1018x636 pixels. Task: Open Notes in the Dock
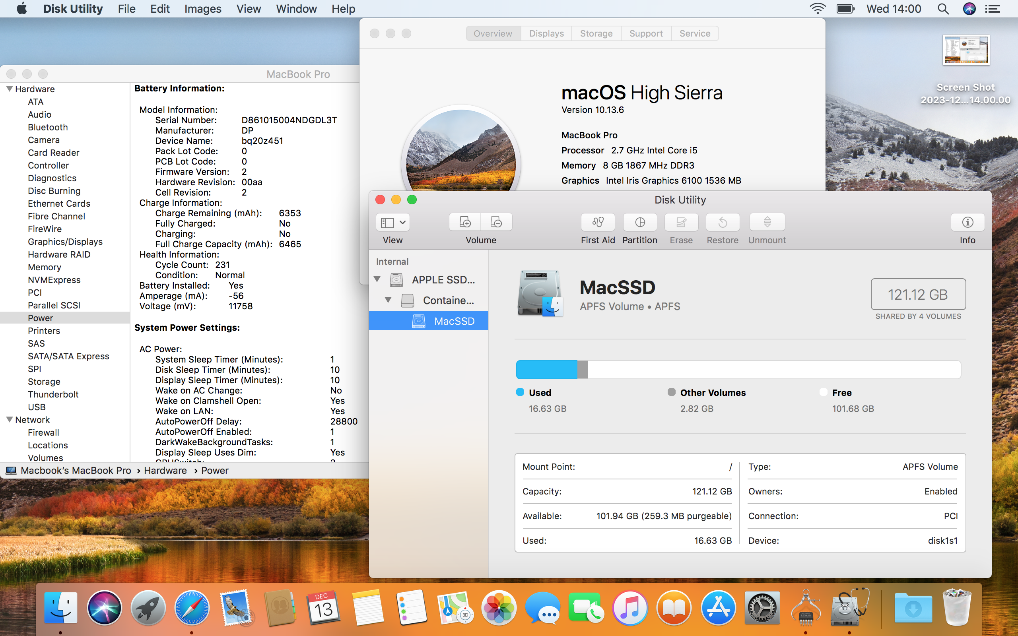pos(367,608)
